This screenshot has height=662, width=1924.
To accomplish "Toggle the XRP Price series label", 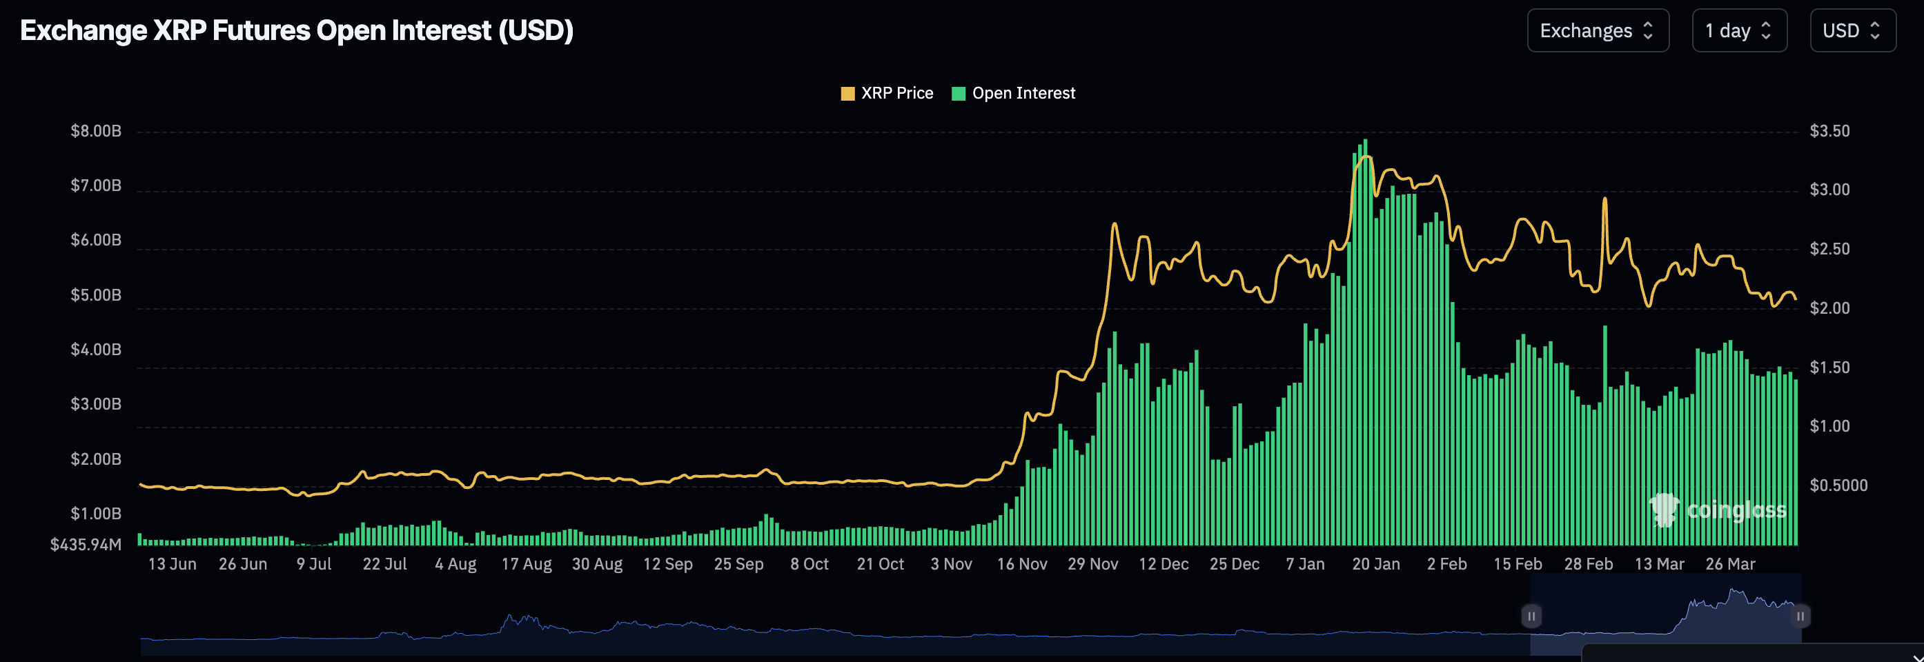I will pyautogui.click(x=896, y=93).
